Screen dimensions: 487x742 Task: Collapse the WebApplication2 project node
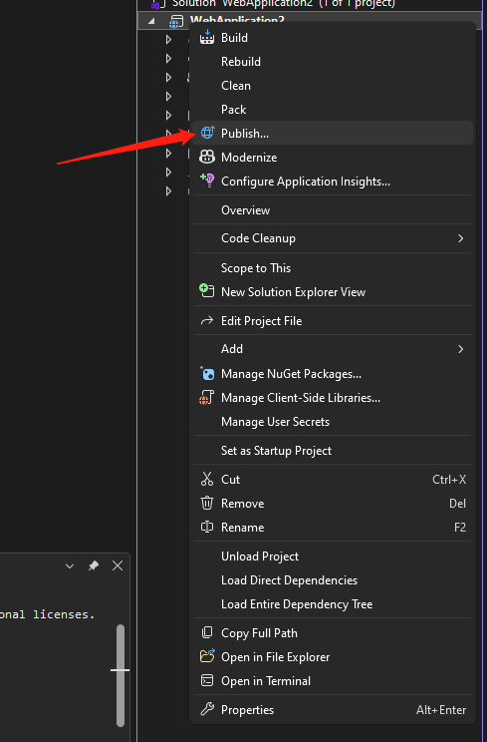coord(151,21)
